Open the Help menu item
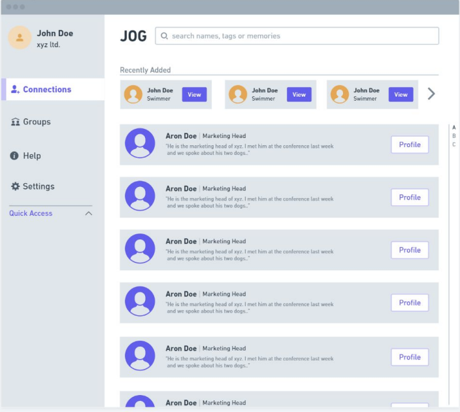Image resolution: width=460 pixels, height=412 pixels. tap(32, 156)
